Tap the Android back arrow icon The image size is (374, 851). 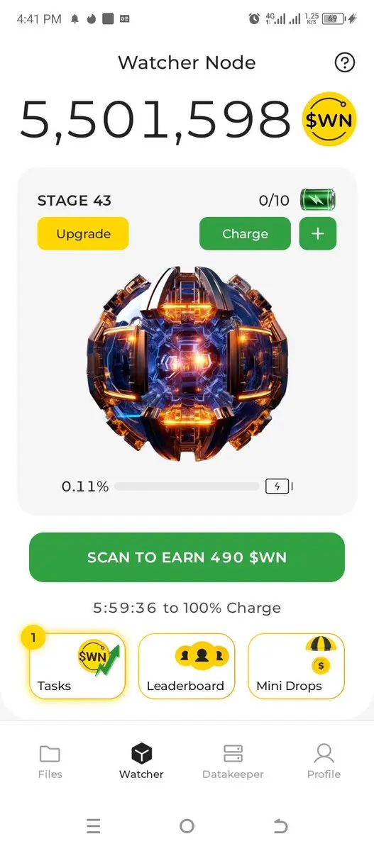click(280, 826)
